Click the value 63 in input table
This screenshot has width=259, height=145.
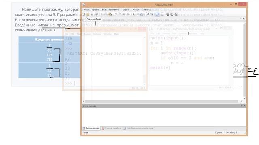[x=49, y=50]
